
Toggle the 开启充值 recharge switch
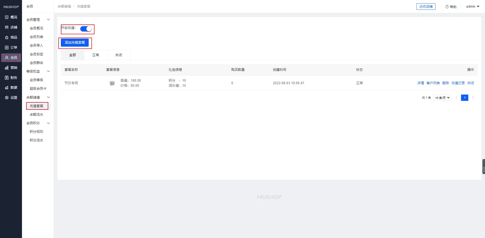point(86,29)
